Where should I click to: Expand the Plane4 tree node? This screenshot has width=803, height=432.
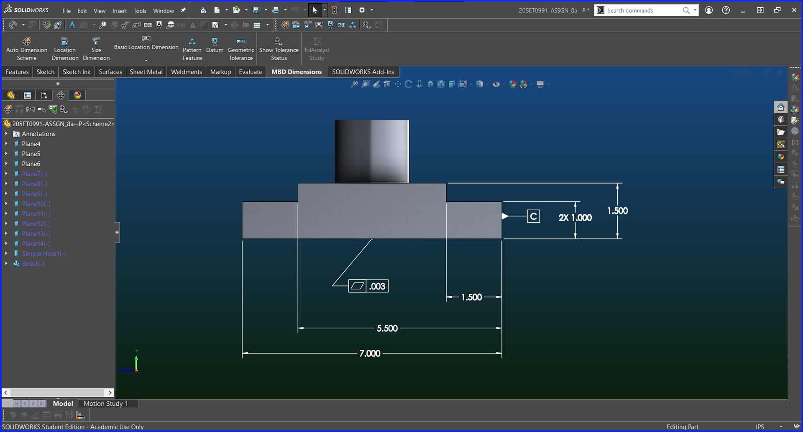pyautogui.click(x=6, y=144)
